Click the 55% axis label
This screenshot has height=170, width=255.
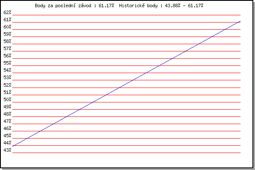point(7,63)
